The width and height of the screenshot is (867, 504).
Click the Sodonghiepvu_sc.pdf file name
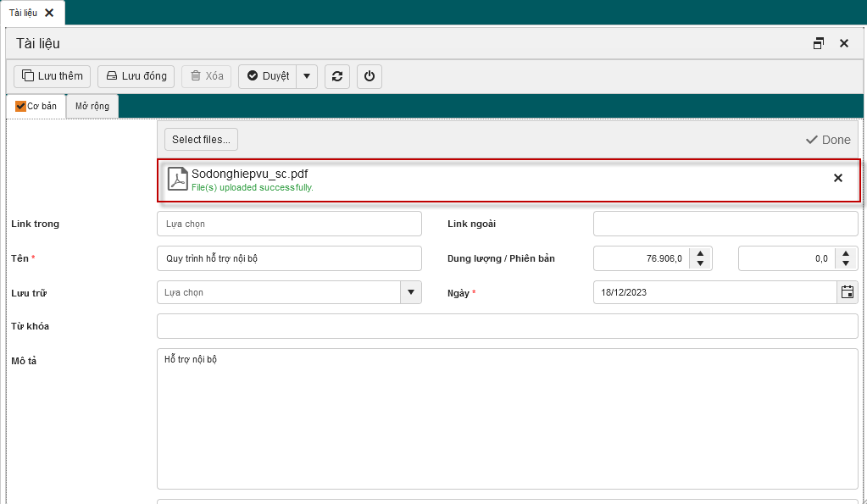tap(249, 174)
